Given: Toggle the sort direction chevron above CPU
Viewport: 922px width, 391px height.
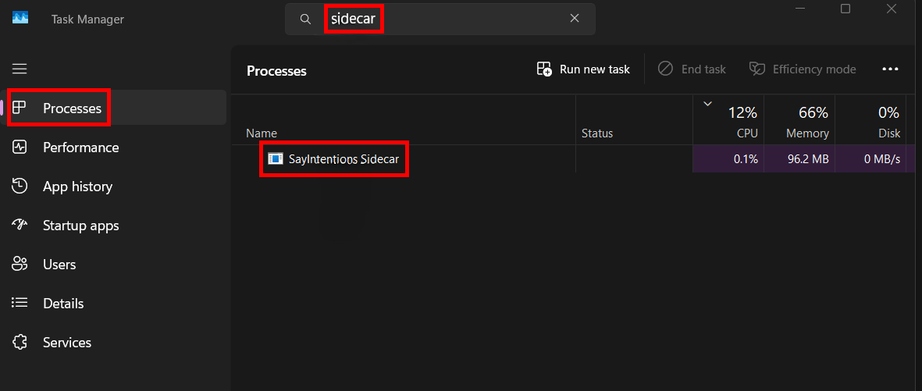Looking at the screenshot, I should [x=707, y=105].
